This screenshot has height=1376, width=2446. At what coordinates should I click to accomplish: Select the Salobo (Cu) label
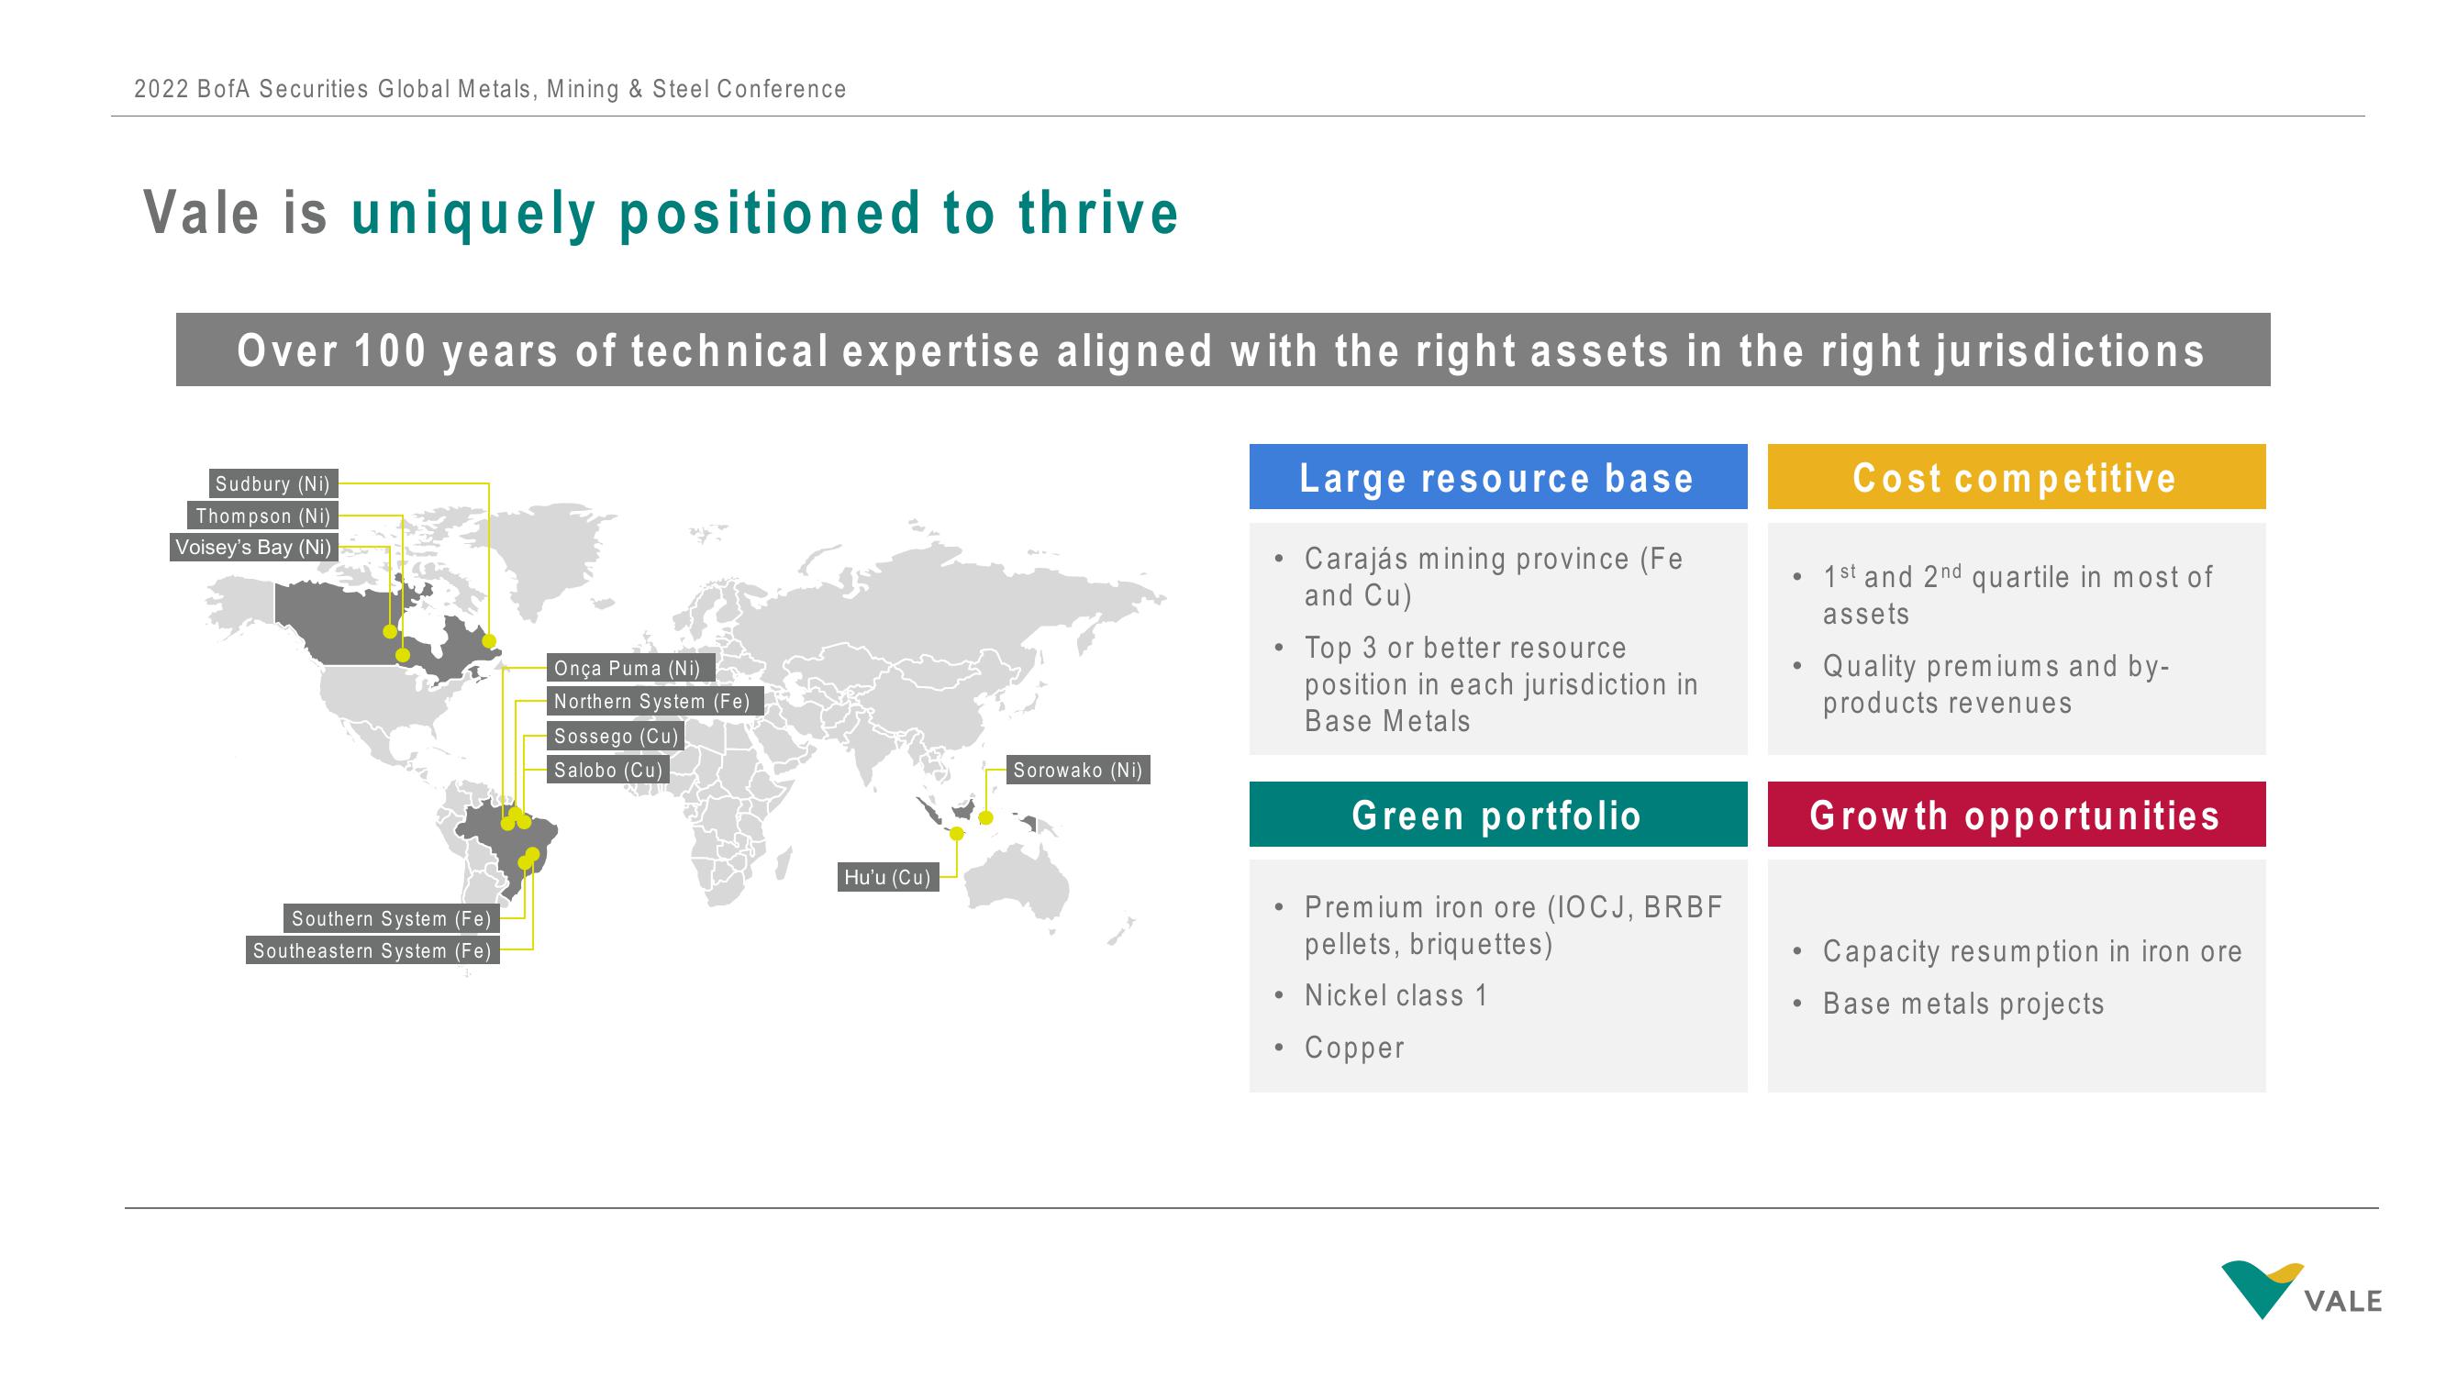[x=607, y=770]
